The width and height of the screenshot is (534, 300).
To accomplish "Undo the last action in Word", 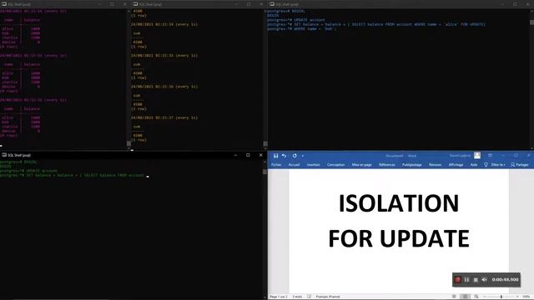I will [285, 156].
